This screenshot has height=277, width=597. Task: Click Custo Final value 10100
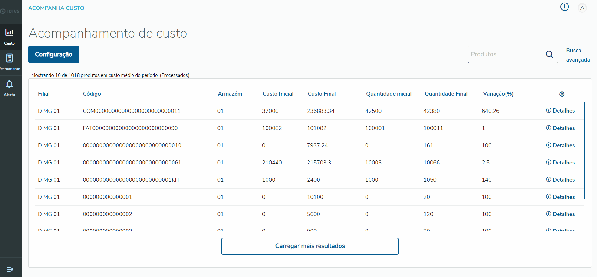(315, 197)
